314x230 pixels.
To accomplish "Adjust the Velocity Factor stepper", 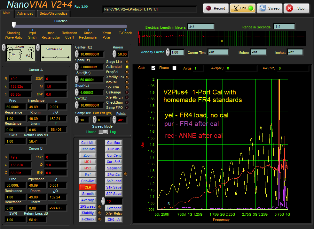I will pos(168,52).
